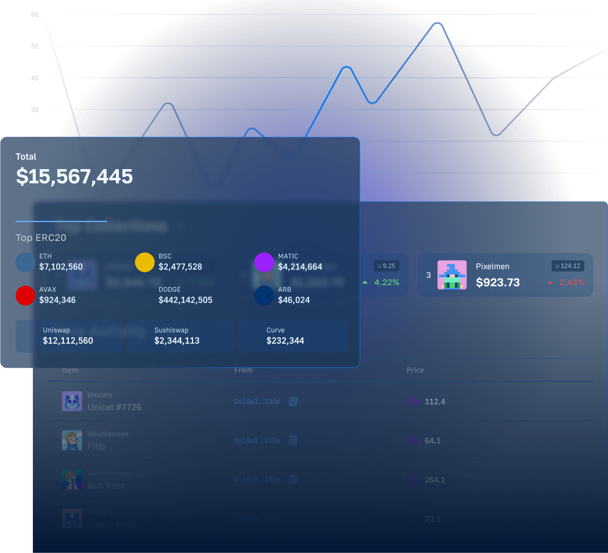The height and width of the screenshot is (553, 608).
Task: Click the red down arrow near 2.43%
Action: click(550, 283)
